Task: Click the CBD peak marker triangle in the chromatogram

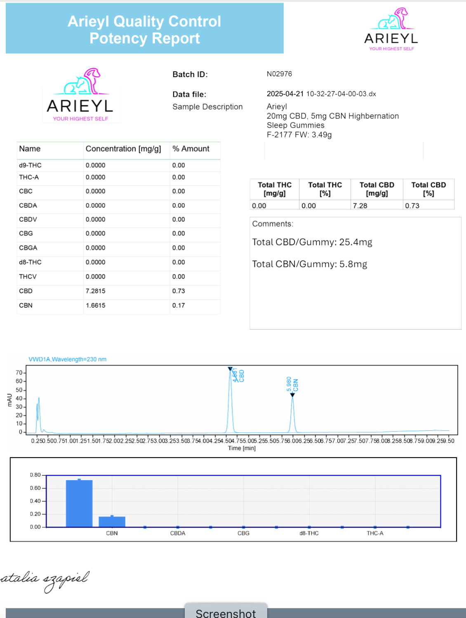Action: click(x=230, y=369)
